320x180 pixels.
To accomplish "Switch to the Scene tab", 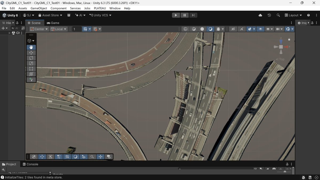I will tap(34, 23).
